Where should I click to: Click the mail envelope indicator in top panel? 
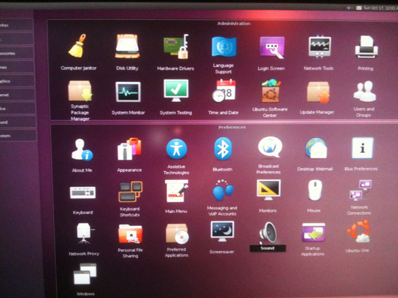pyautogui.click(x=359, y=7)
